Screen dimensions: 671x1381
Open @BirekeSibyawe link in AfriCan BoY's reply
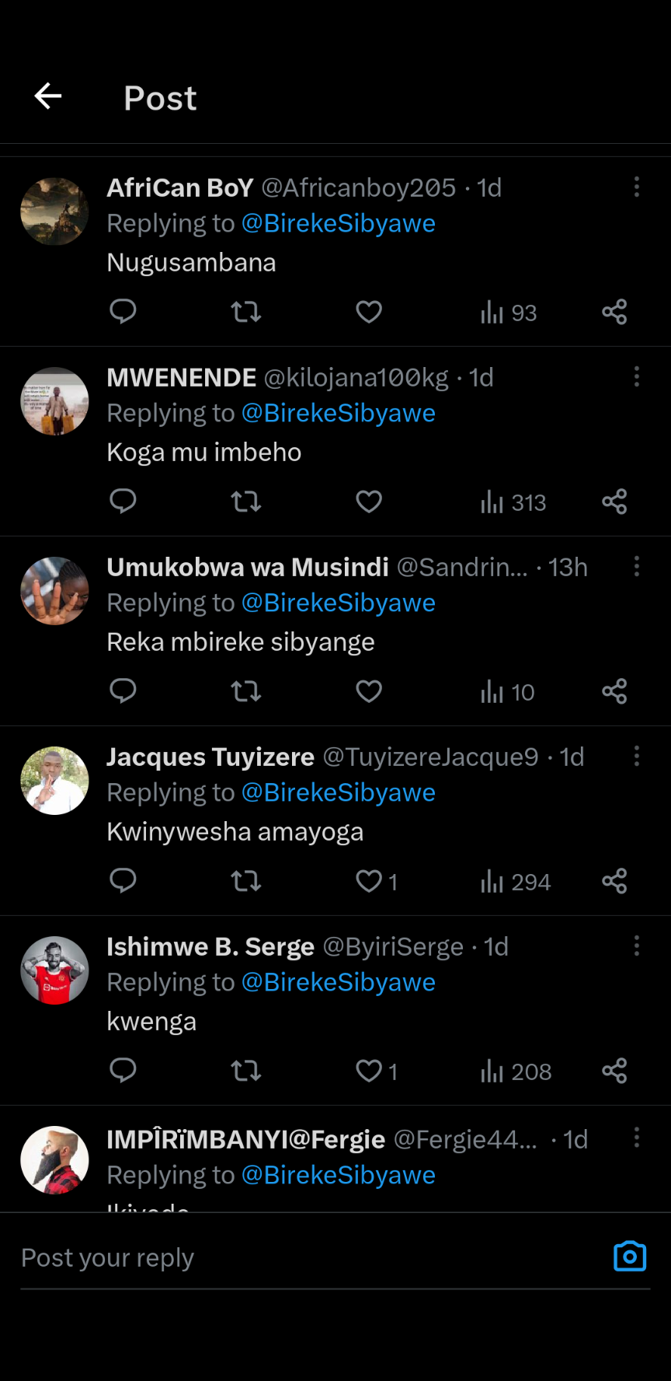(x=339, y=224)
